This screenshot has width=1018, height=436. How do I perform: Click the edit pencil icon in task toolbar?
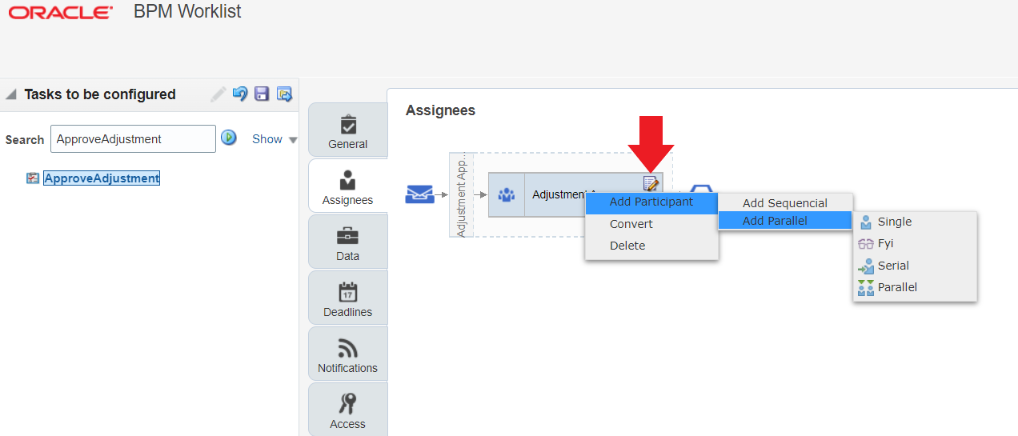(218, 94)
